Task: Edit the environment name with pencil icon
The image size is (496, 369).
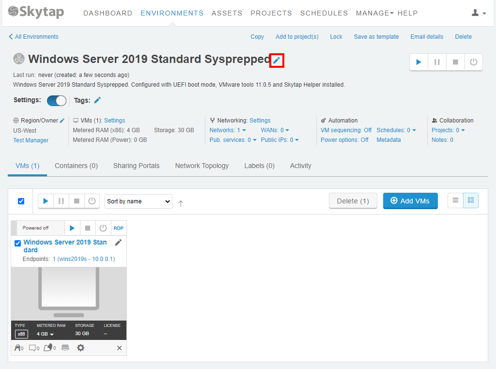Action: pos(277,61)
